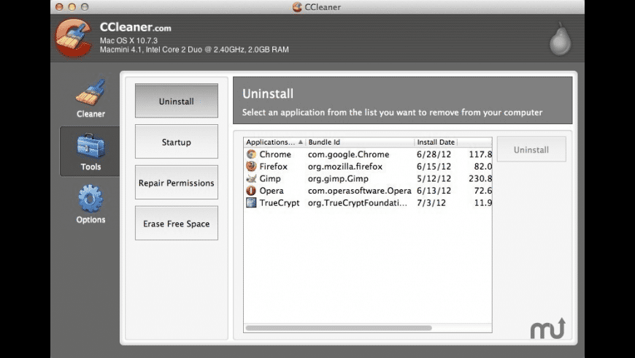This screenshot has width=635, height=358.
Task: Click install date 6/28/12
Action: pyautogui.click(x=434, y=154)
